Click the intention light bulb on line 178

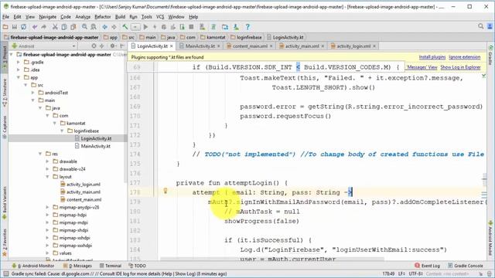(x=165, y=191)
